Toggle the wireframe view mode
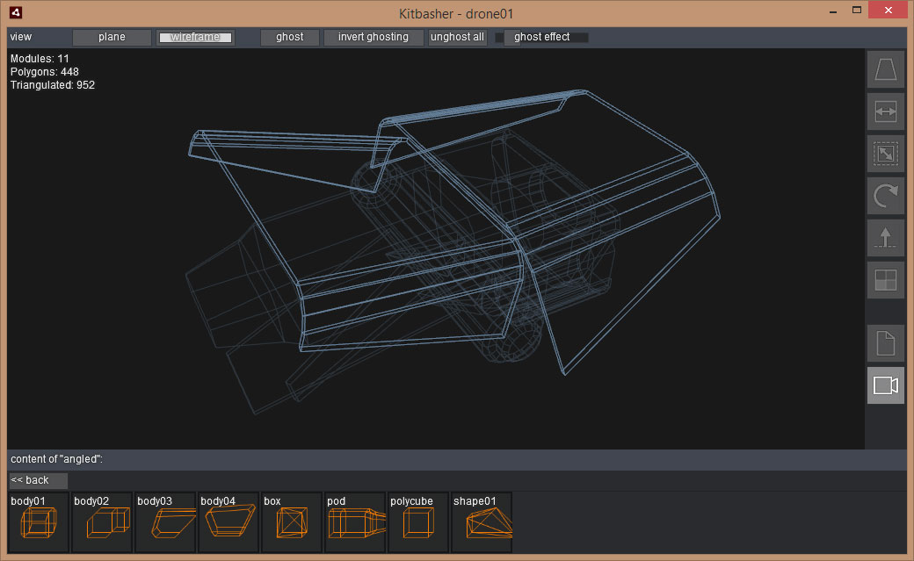This screenshot has height=561, width=914. pyautogui.click(x=195, y=37)
